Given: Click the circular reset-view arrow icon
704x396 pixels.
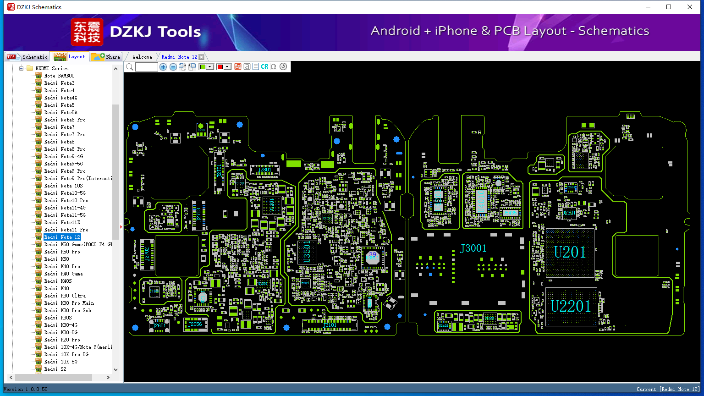Looking at the screenshot, I should tap(283, 67).
